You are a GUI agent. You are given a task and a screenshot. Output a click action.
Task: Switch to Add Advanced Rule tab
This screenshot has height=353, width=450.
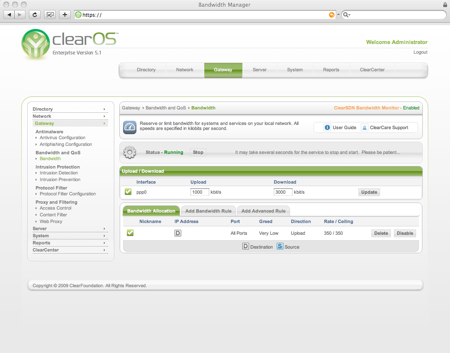pos(263,211)
